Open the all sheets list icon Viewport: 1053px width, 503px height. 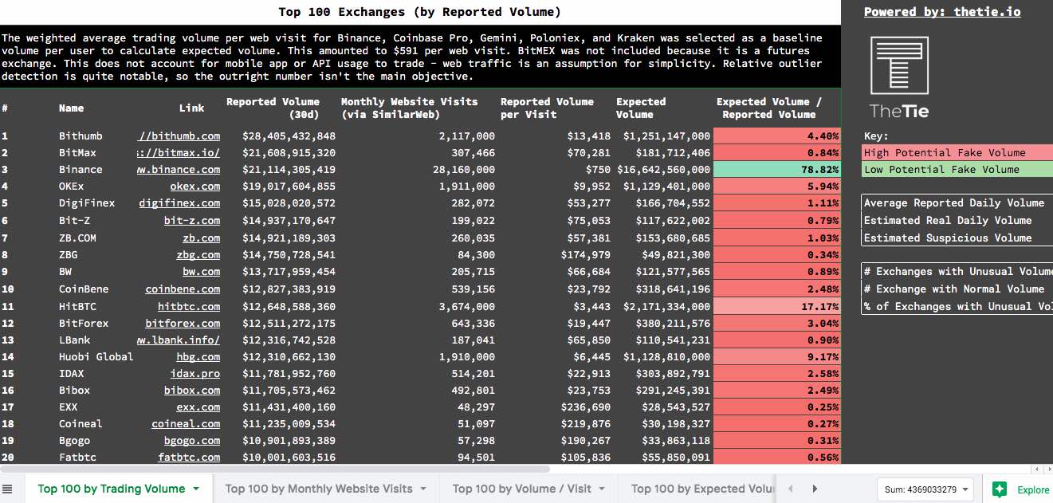[x=8, y=489]
